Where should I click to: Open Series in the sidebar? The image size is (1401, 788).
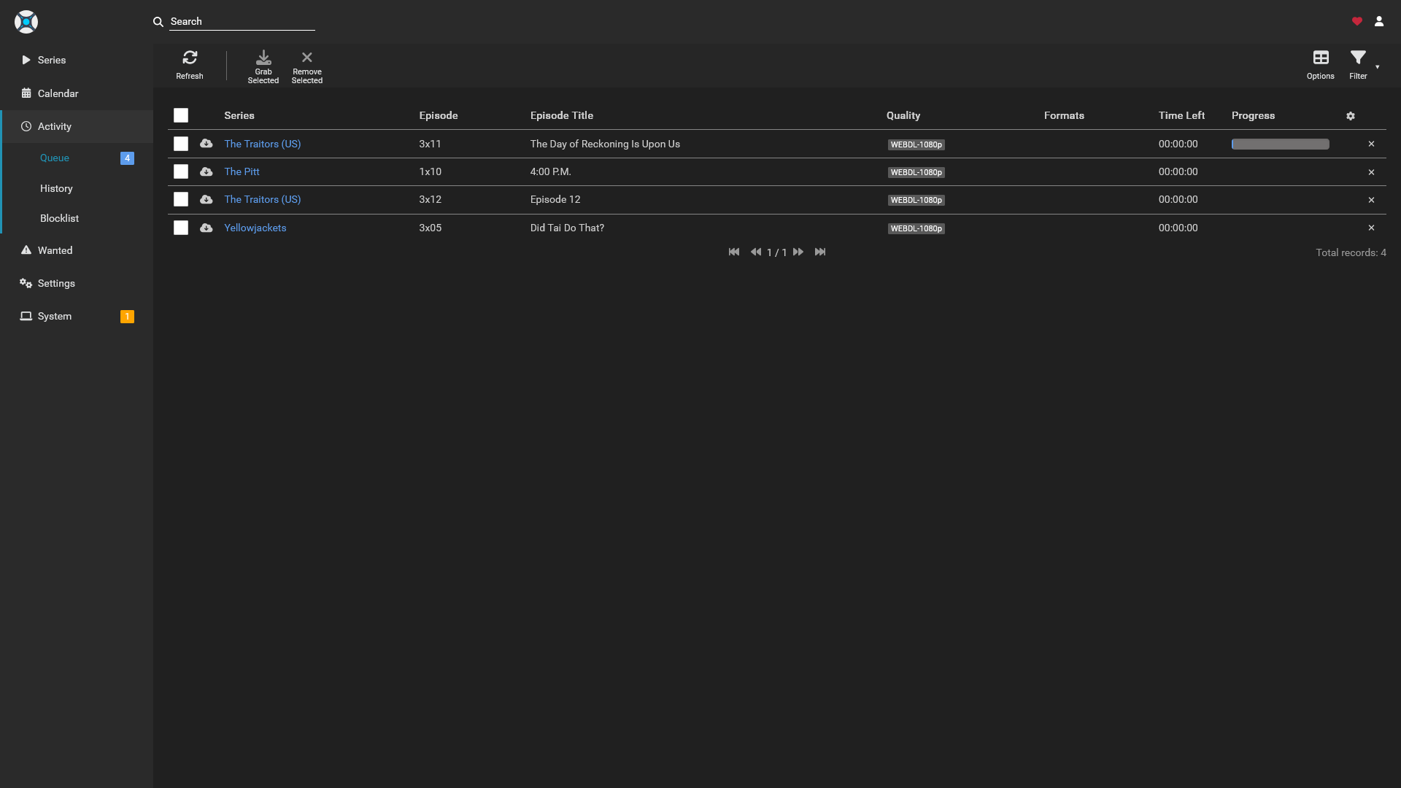pyautogui.click(x=77, y=60)
